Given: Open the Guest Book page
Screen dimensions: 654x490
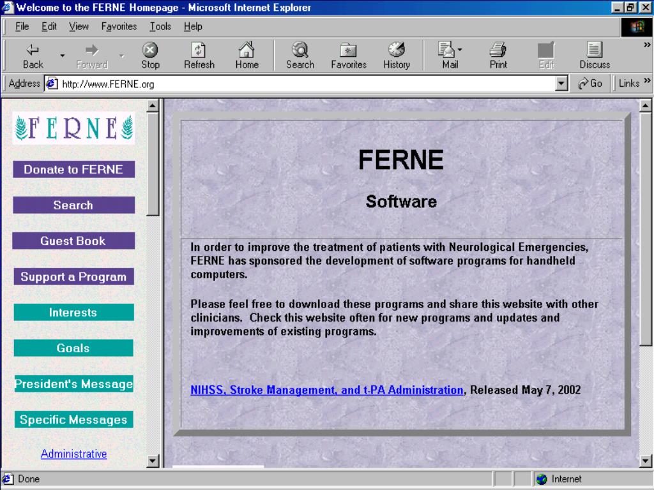Looking at the screenshot, I should (x=73, y=241).
